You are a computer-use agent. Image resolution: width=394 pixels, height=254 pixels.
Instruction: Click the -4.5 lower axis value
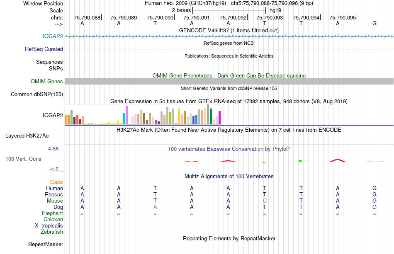(x=54, y=169)
